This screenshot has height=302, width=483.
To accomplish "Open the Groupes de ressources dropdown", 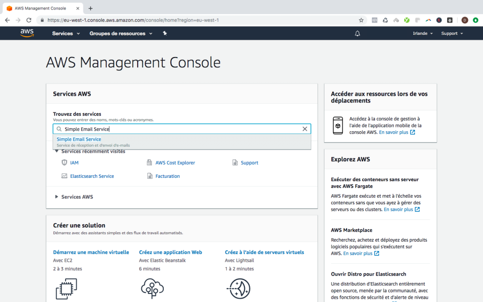I will coord(121,34).
